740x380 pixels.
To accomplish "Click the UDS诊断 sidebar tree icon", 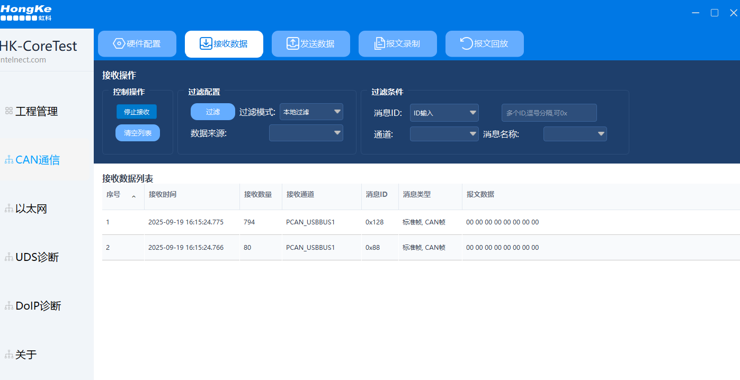I will tap(9, 257).
